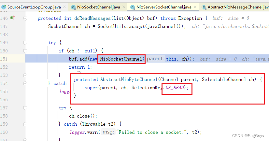Screen dimensions: 269x141
Task: Toggle the fold marker on line 154
Action: (x=25, y=83)
